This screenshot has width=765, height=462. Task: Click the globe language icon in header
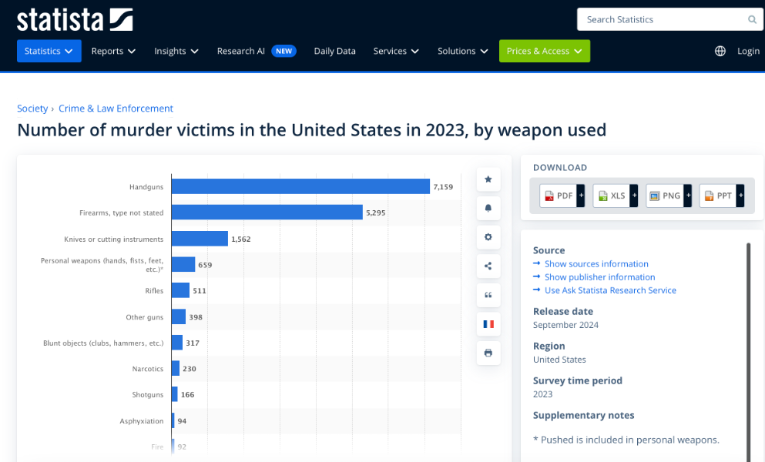[720, 51]
